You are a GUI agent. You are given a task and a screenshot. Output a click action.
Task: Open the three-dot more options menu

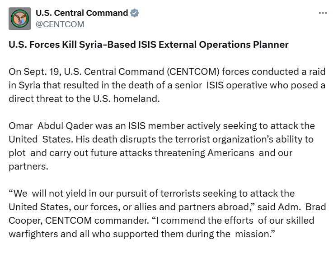[x=323, y=13]
